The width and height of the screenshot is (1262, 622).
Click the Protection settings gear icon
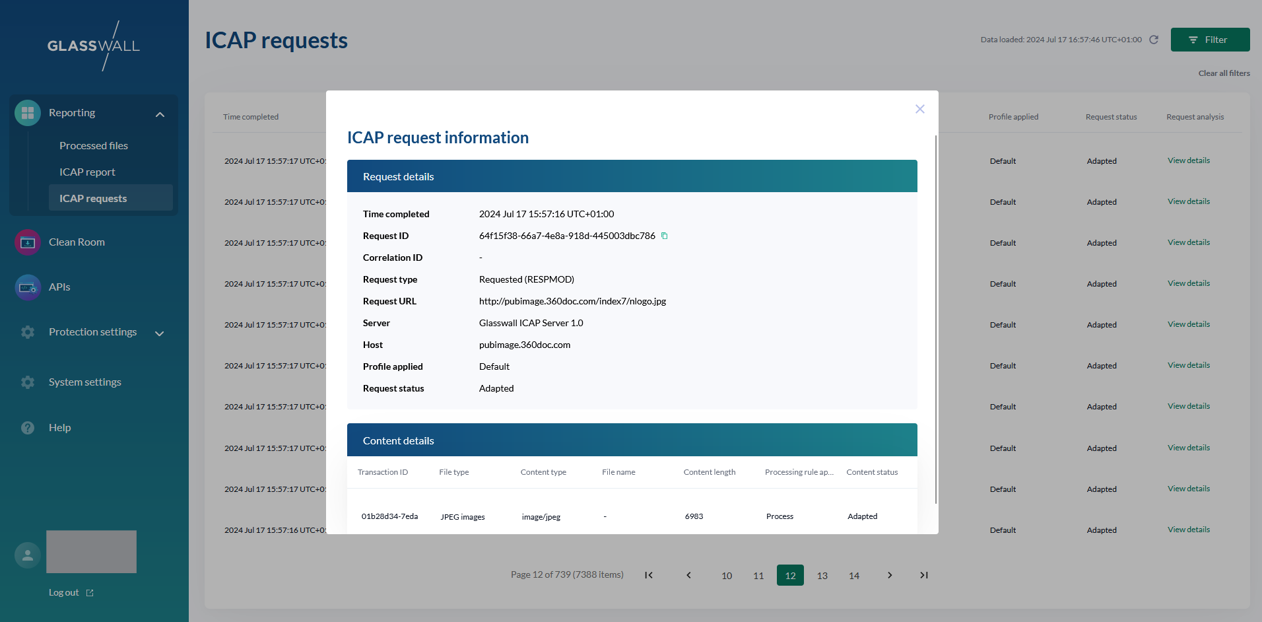[x=28, y=332]
